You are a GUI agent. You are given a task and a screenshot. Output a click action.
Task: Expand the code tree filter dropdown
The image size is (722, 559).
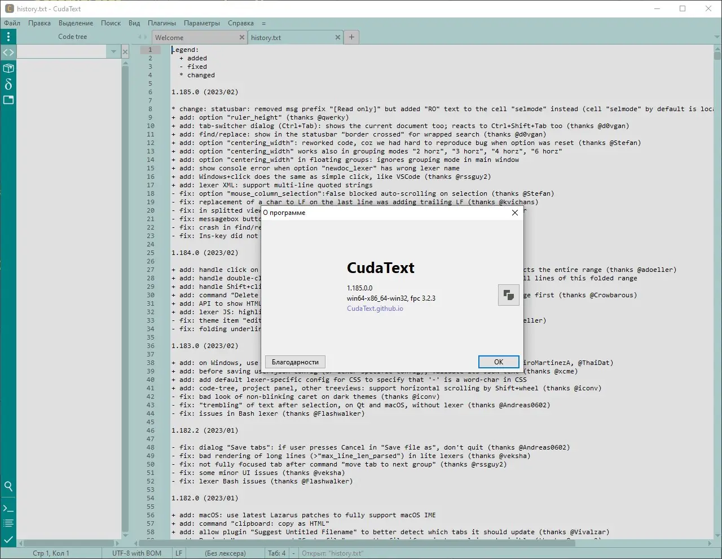pos(113,52)
